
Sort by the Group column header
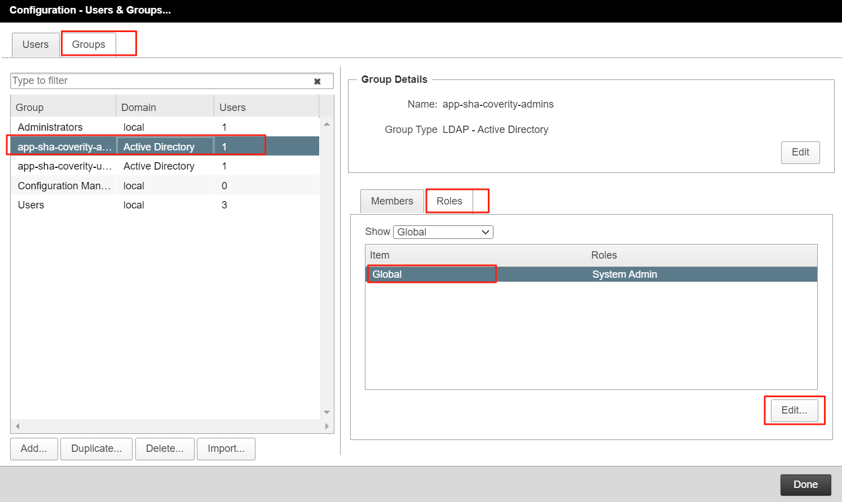click(63, 107)
